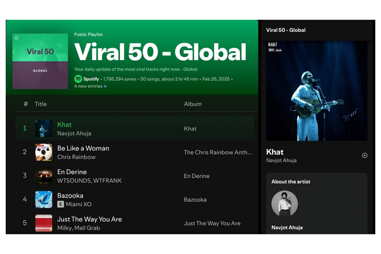Click the Spotify curator name in header
The height and width of the screenshot is (254, 381).
click(91, 79)
